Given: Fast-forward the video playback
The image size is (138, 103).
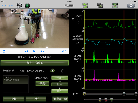Looking at the screenshot, I should click(43, 51).
